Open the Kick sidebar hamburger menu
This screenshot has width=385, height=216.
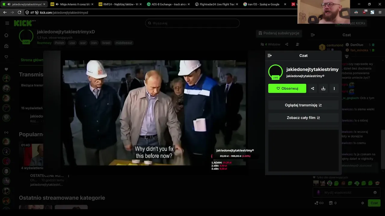point(7,23)
